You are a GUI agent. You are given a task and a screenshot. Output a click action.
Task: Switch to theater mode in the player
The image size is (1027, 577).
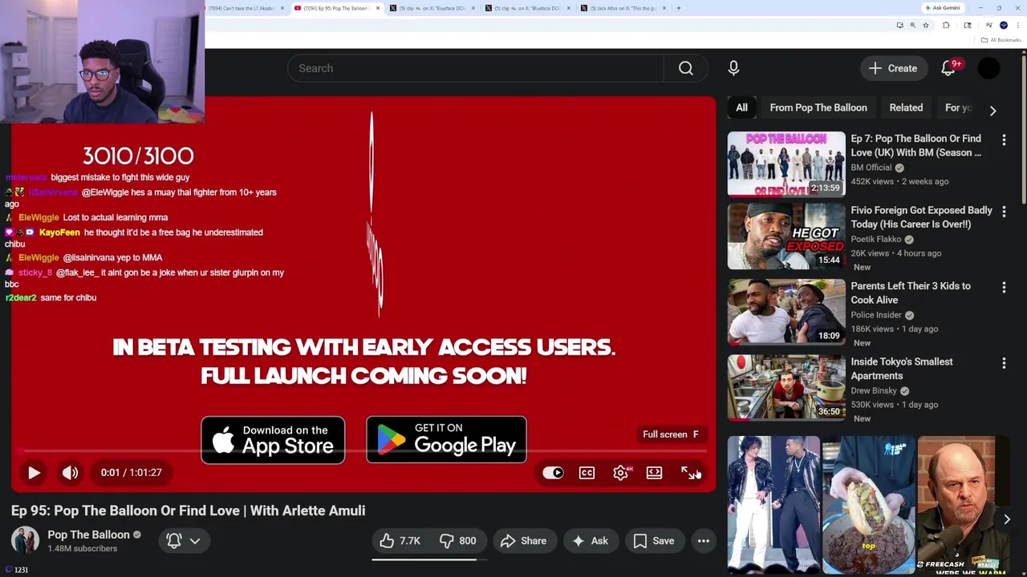point(654,473)
